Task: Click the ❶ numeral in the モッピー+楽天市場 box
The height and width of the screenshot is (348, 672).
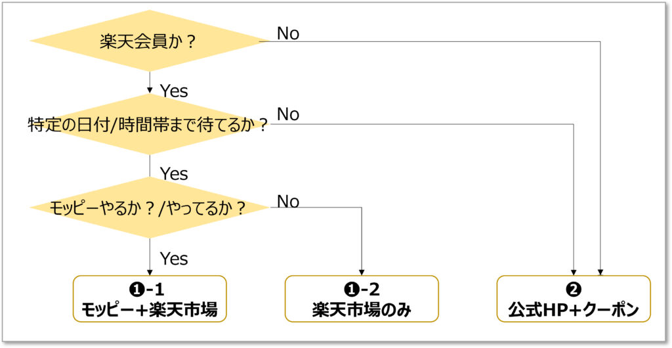Action: point(136,290)
